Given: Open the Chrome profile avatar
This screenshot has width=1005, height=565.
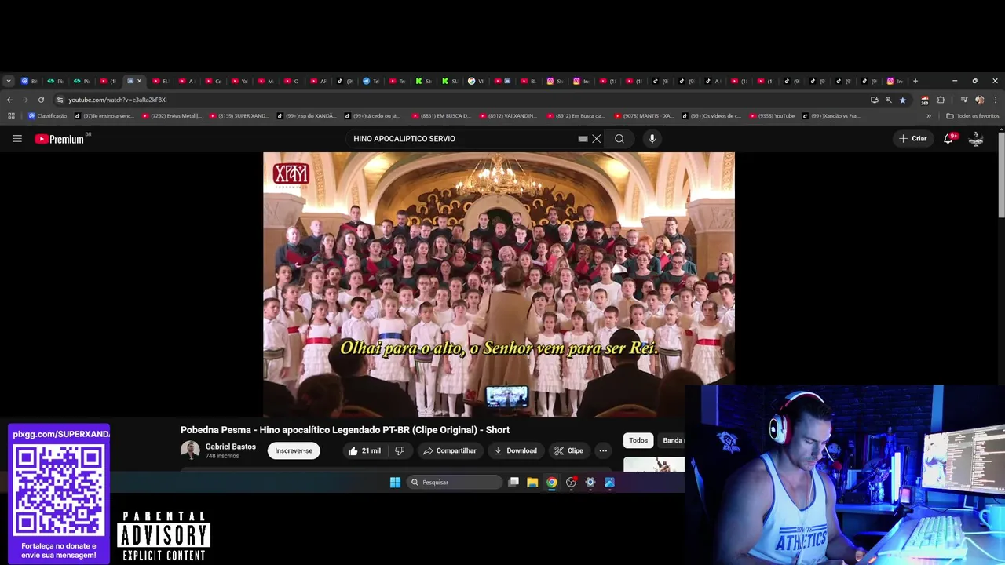Looking at the screenshot, I should (979, 100).
